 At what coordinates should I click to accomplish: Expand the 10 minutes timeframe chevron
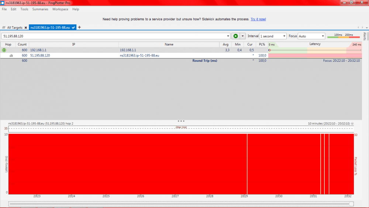[352, 124]
